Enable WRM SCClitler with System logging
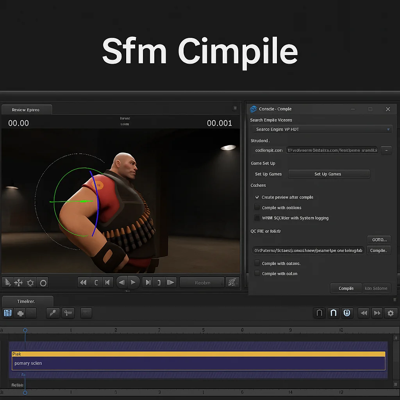400x400 pixels. click(257, 218)
